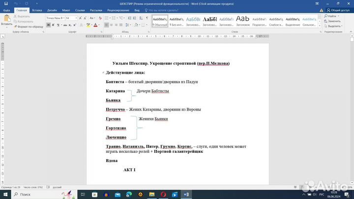Screen dimensions: 354x199
Task: Open the highlight color dropdown arrow
Action: coord(91,25)
